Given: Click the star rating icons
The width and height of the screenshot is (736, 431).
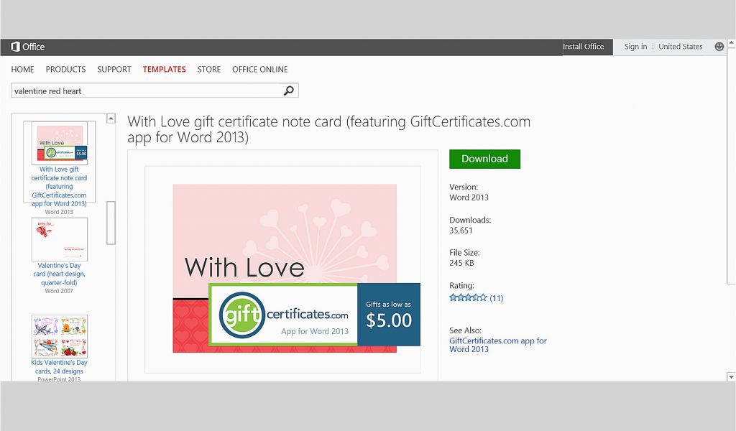Looking at the screenshot, I should [x=468, y=297].
